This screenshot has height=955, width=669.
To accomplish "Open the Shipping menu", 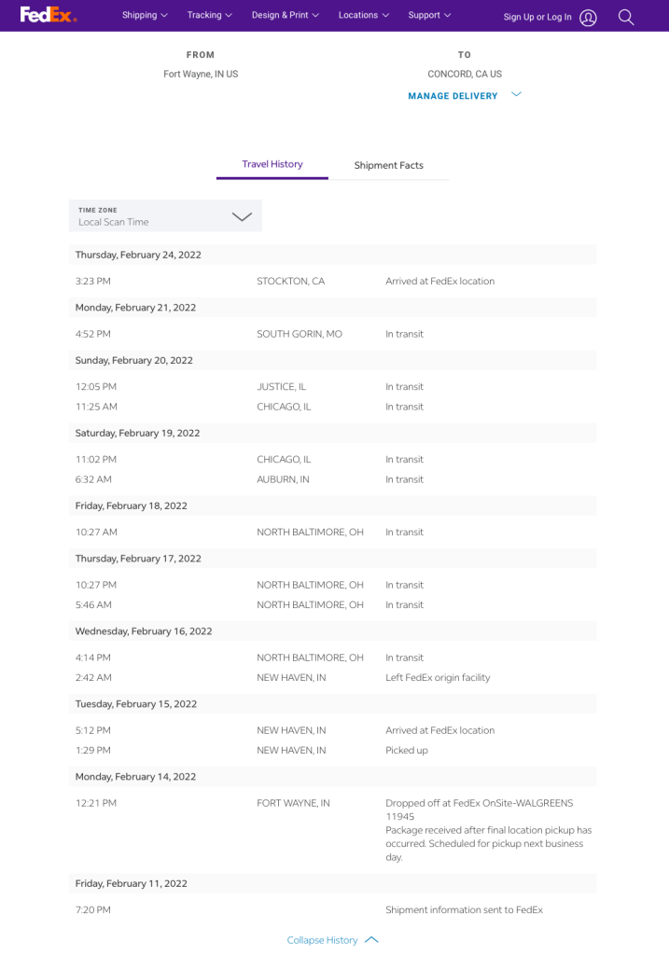I will pyautogui.click(x=139, y=16).
